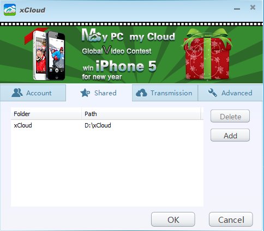Select the Shared tab label
This screenshot has width=264, height=231.
(105, 93)
